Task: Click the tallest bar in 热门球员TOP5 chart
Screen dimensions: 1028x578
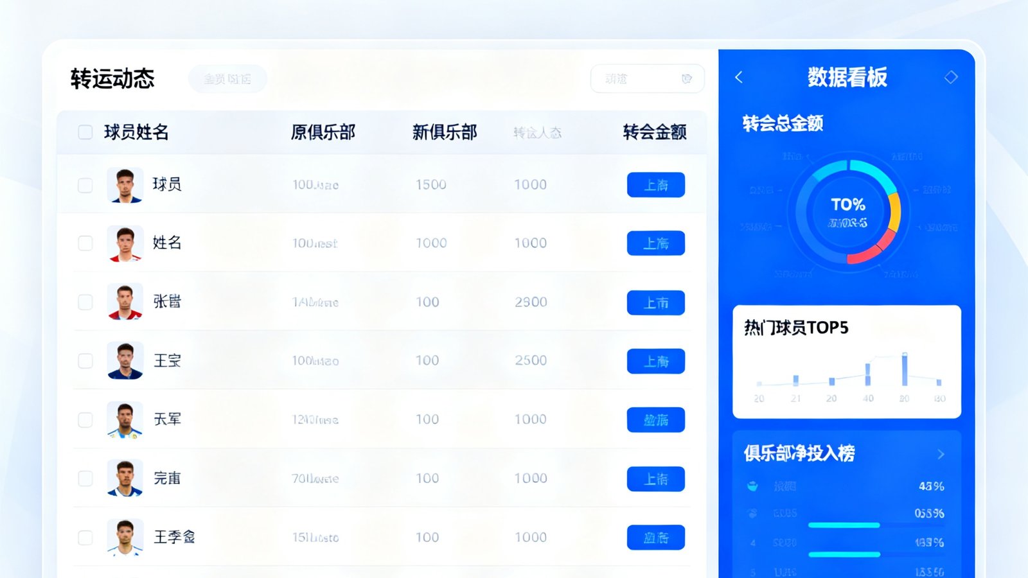Action: click(x=905, y=369)
